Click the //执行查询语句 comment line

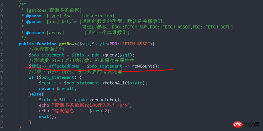coord(46,49)
